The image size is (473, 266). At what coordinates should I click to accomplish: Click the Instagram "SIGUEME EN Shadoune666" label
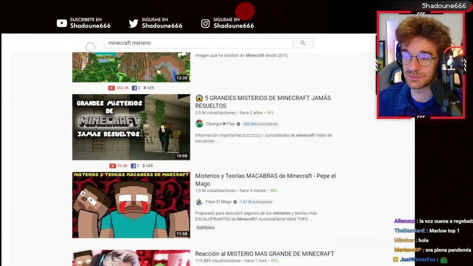click(x=234, y=23)
